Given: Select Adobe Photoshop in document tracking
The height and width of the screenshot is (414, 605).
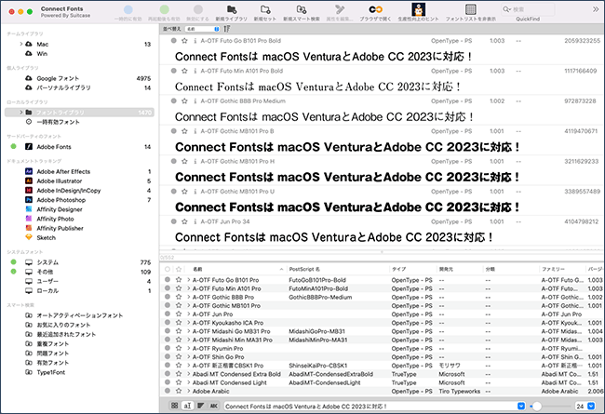Looking at the screenshot, I should coord(60,200).
